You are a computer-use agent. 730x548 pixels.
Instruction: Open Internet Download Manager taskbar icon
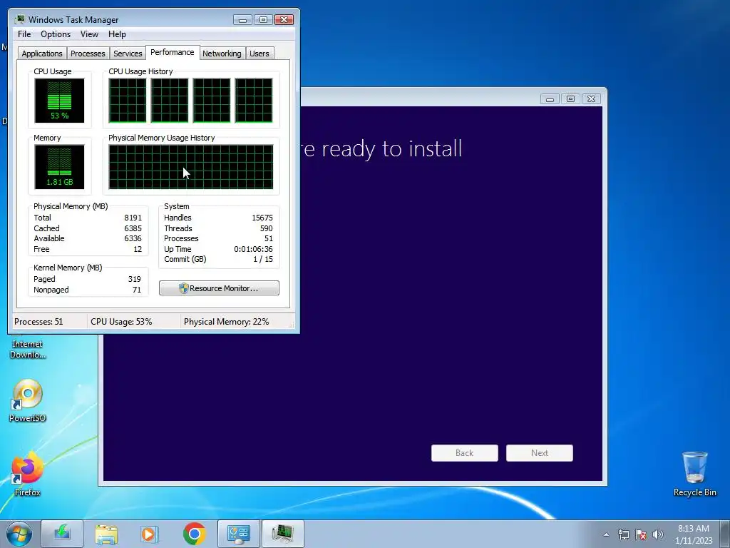pos(62,534)
